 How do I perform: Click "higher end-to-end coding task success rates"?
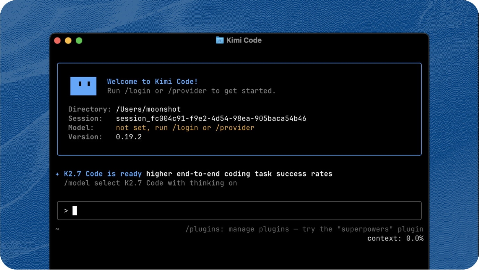point(239,174)
